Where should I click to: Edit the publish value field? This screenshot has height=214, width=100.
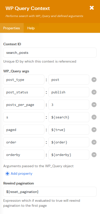click(69, 92)
